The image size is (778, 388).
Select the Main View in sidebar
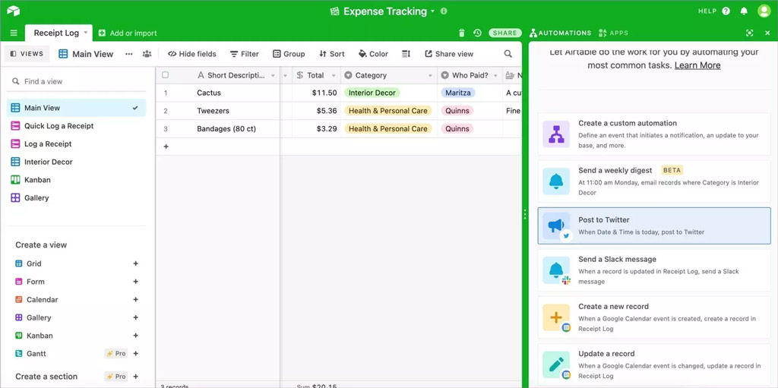point(76,108)
